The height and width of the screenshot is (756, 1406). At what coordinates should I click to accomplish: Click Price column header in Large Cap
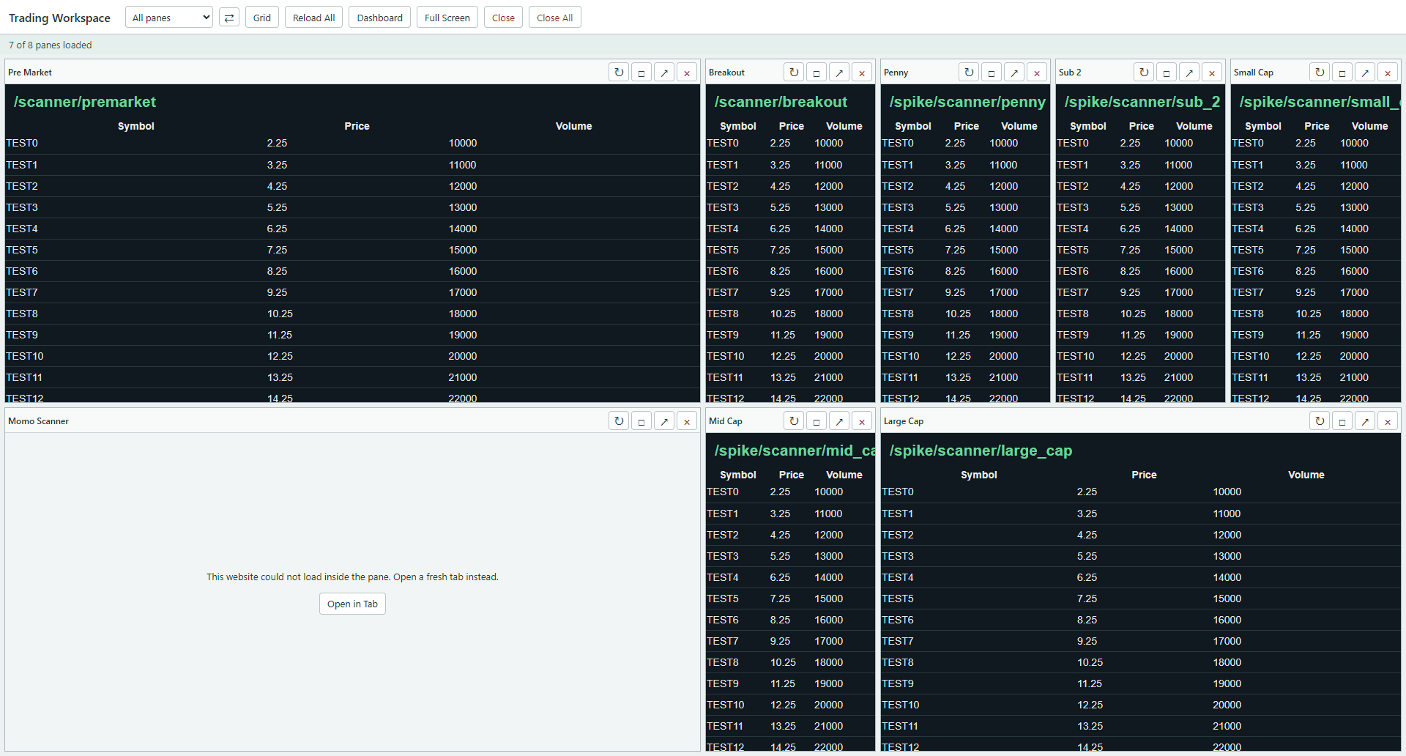click(x=1144, y=475)
